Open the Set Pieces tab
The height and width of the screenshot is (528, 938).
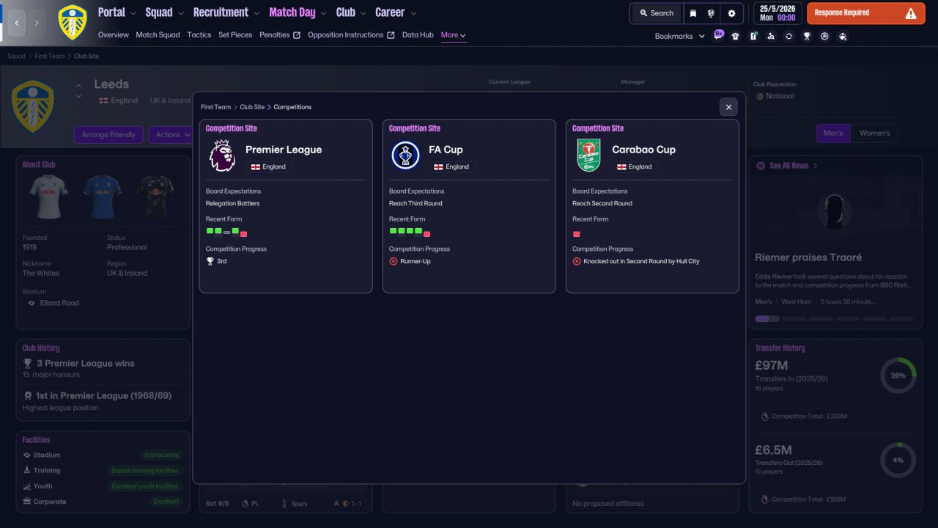click(235, 35)
